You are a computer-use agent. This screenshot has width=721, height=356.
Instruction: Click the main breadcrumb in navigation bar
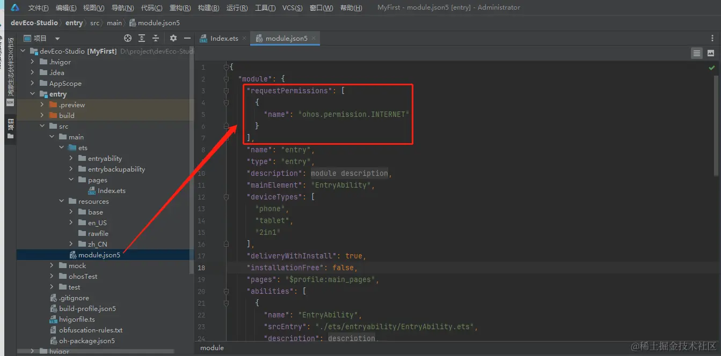pos(114,23)
